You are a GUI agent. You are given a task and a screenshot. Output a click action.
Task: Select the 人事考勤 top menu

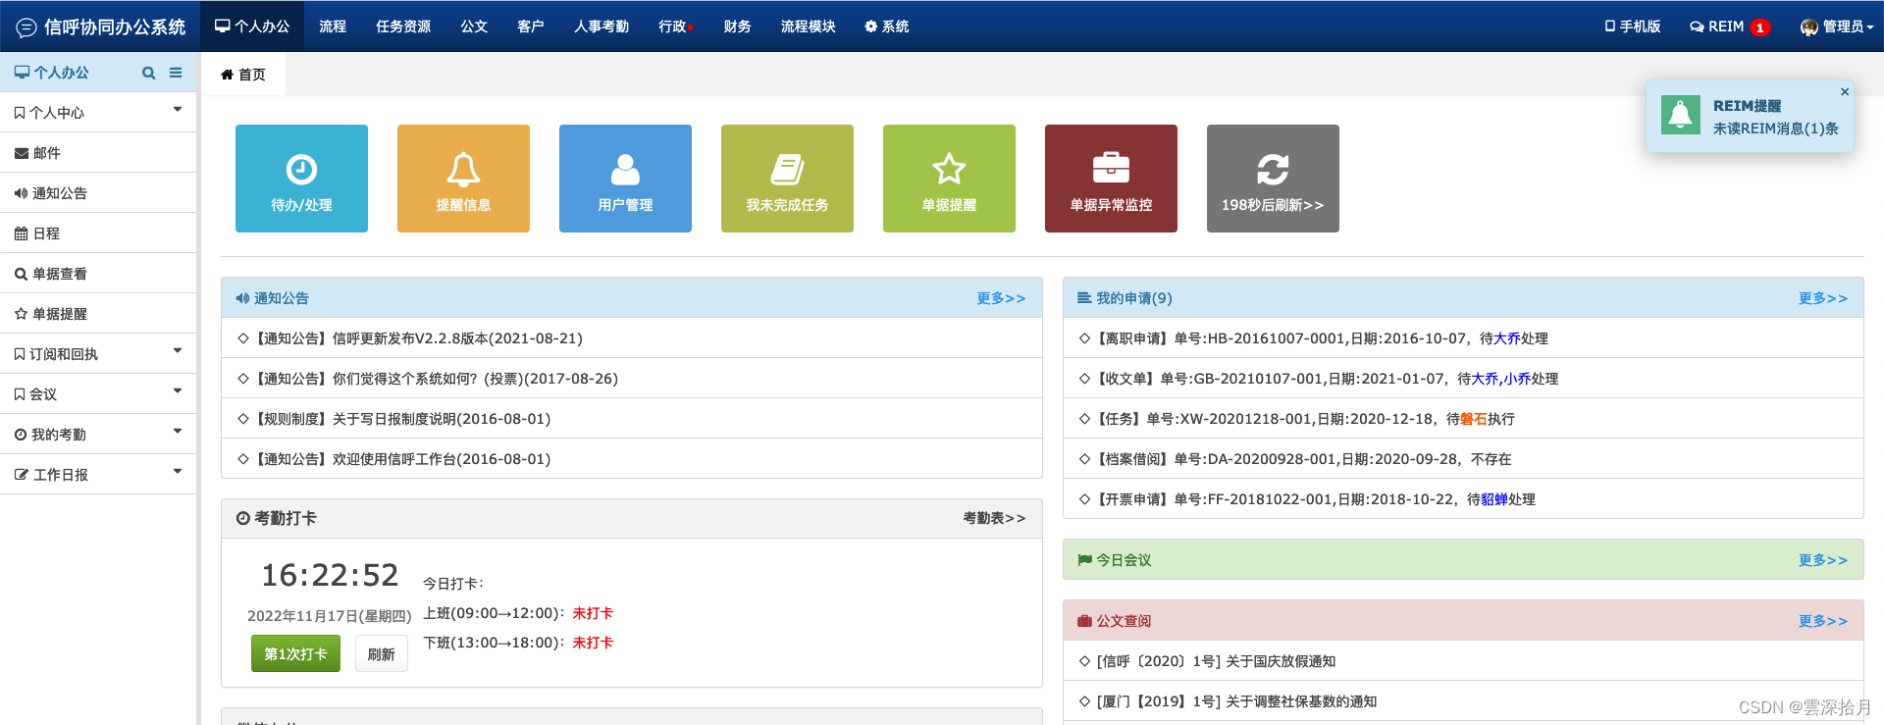[x=602, y=26]
